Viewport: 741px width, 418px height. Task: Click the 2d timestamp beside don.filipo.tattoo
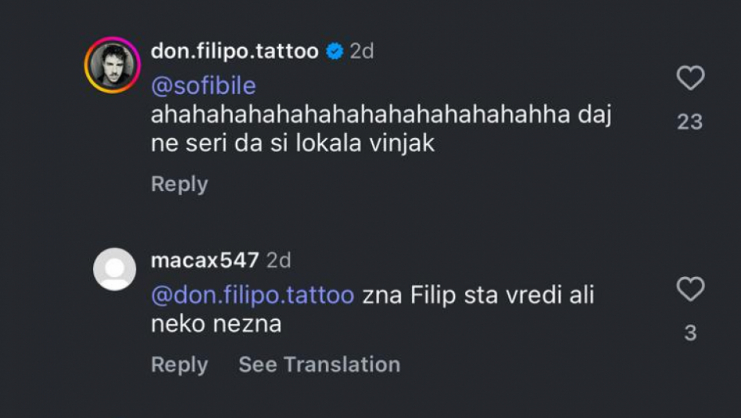pos(362,52)
